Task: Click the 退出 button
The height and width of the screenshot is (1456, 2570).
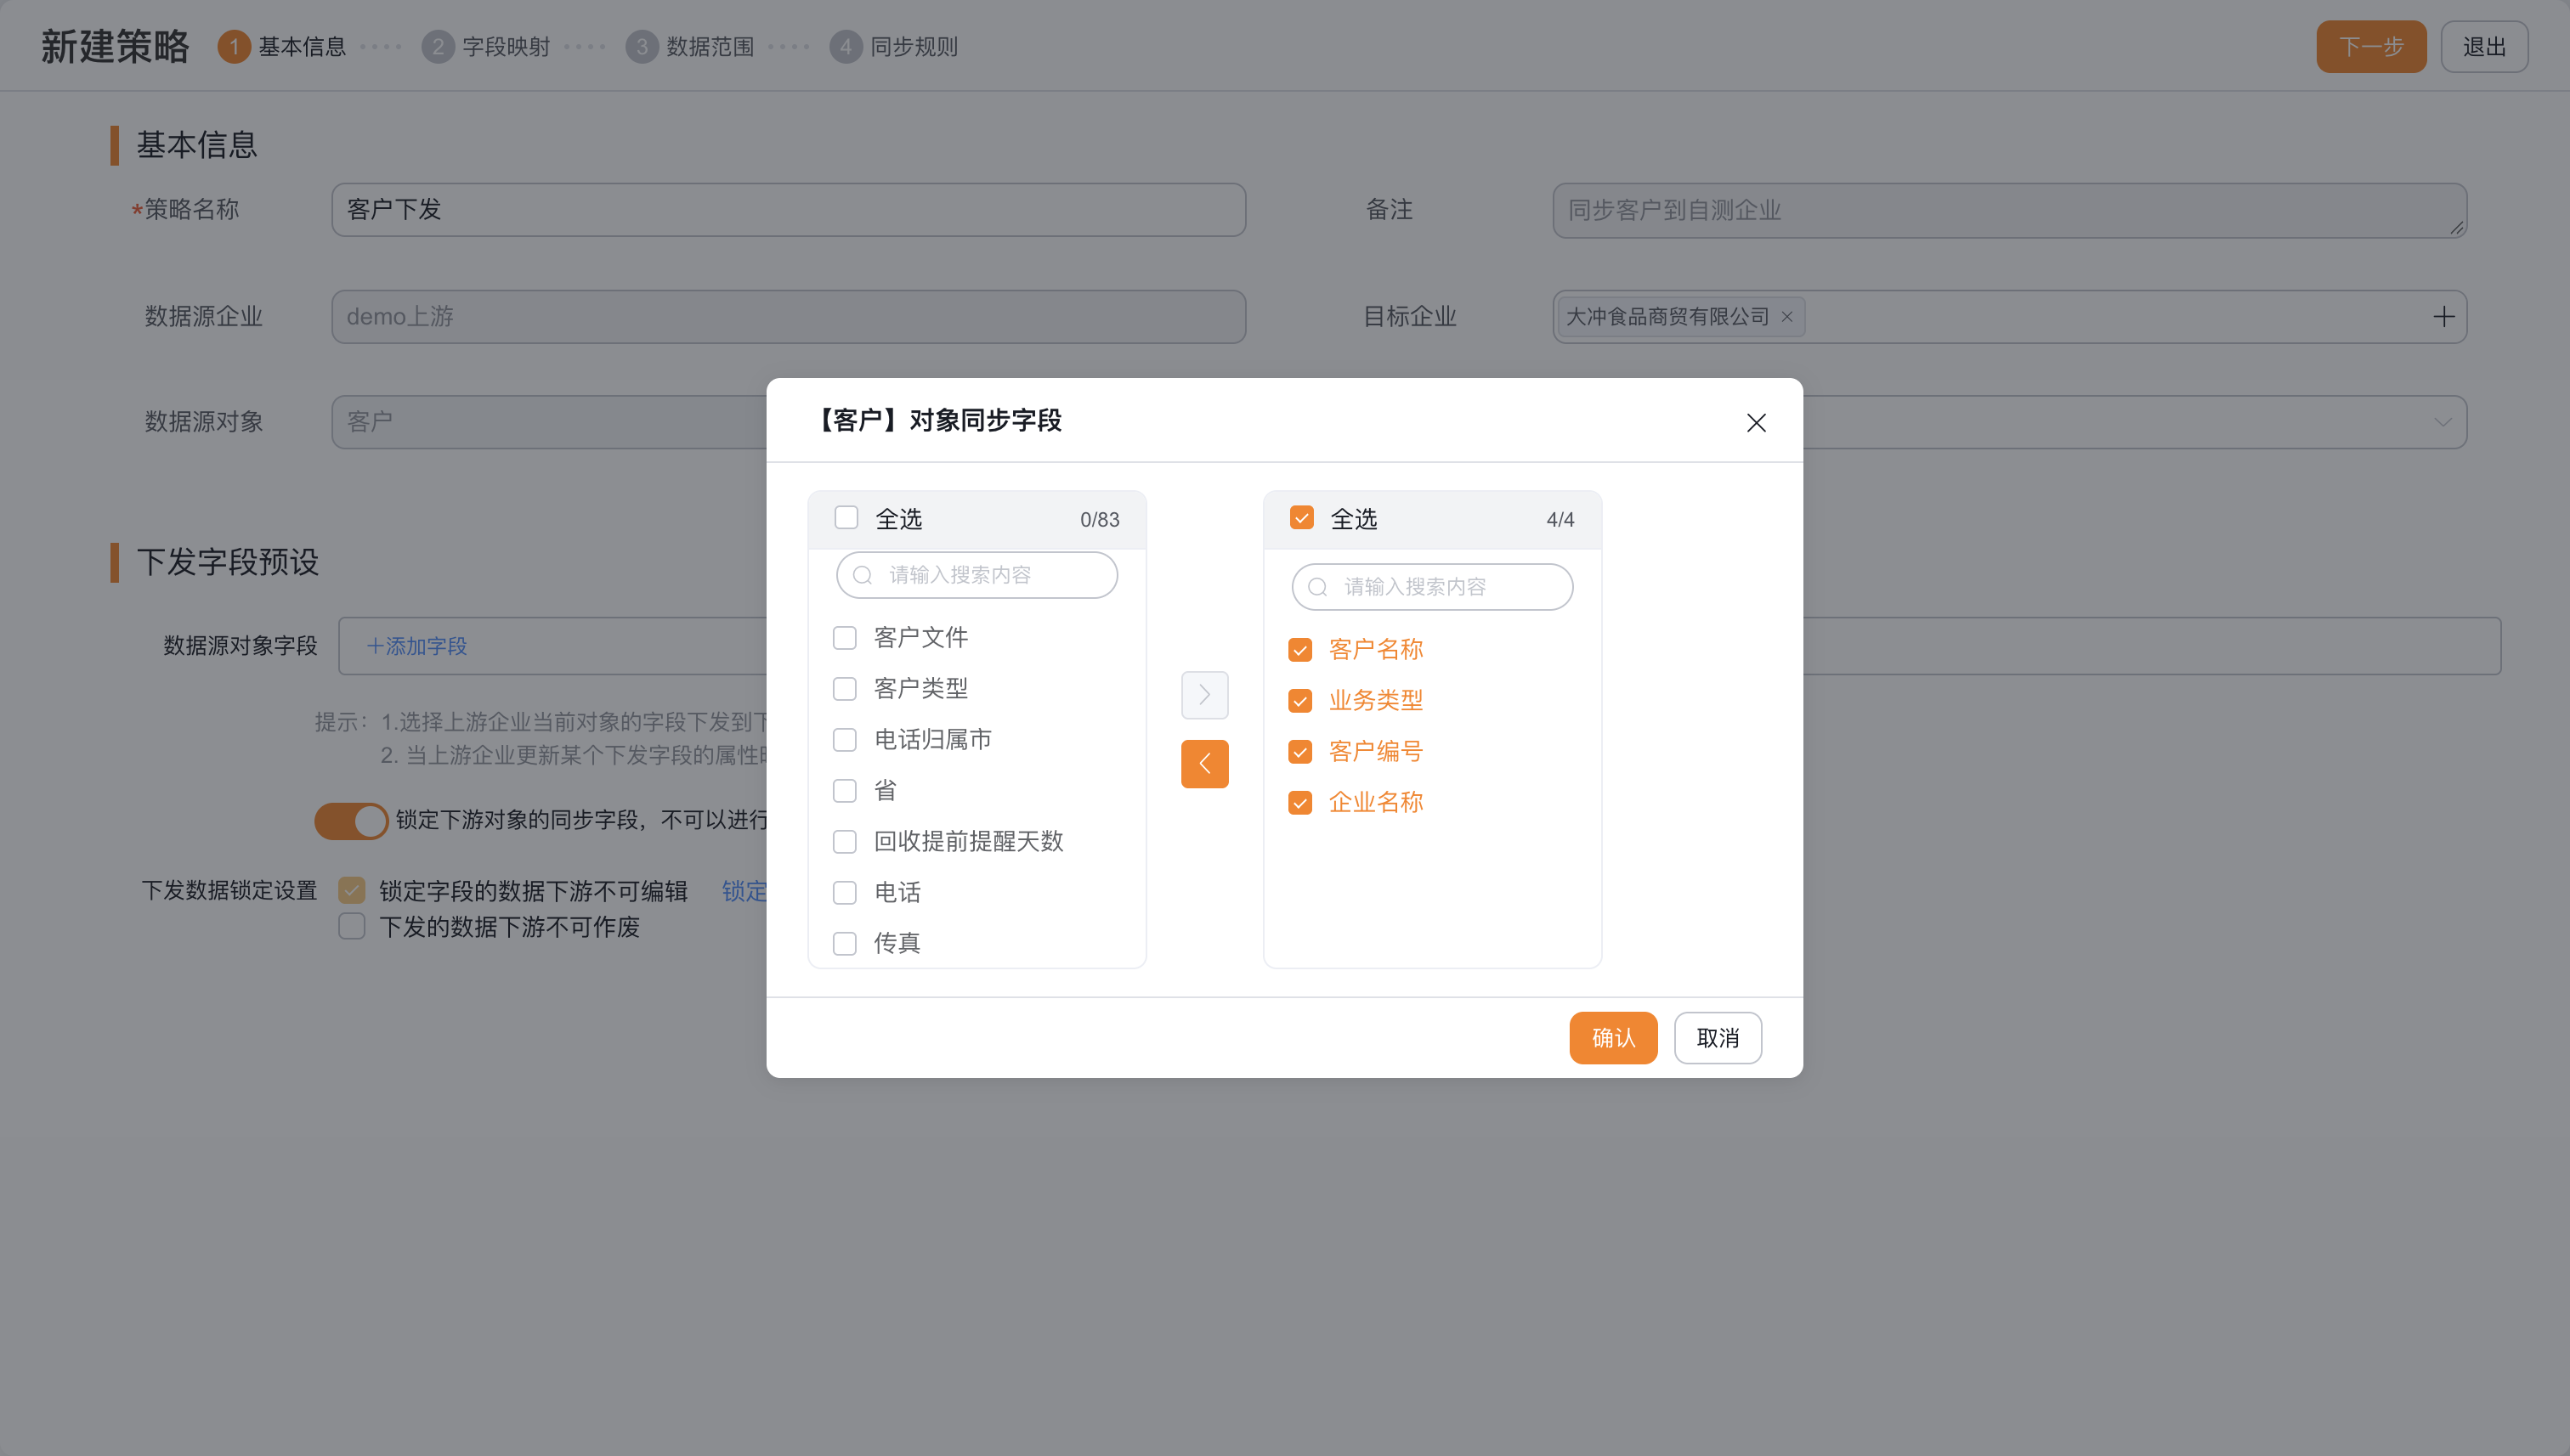Action: click(2484, 47)
